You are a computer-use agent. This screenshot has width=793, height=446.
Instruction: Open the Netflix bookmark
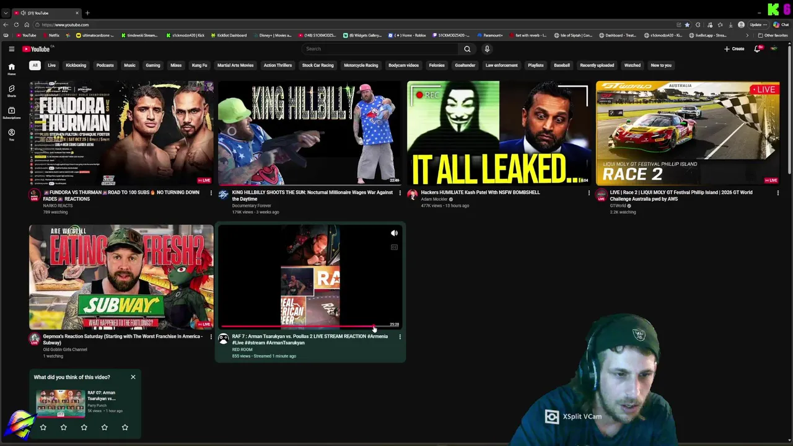[x=51, y=35]
